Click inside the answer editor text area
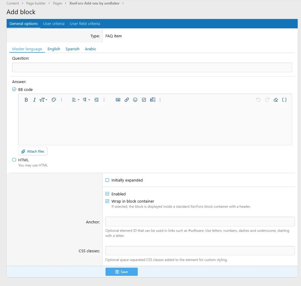 [x=155, y=125]
